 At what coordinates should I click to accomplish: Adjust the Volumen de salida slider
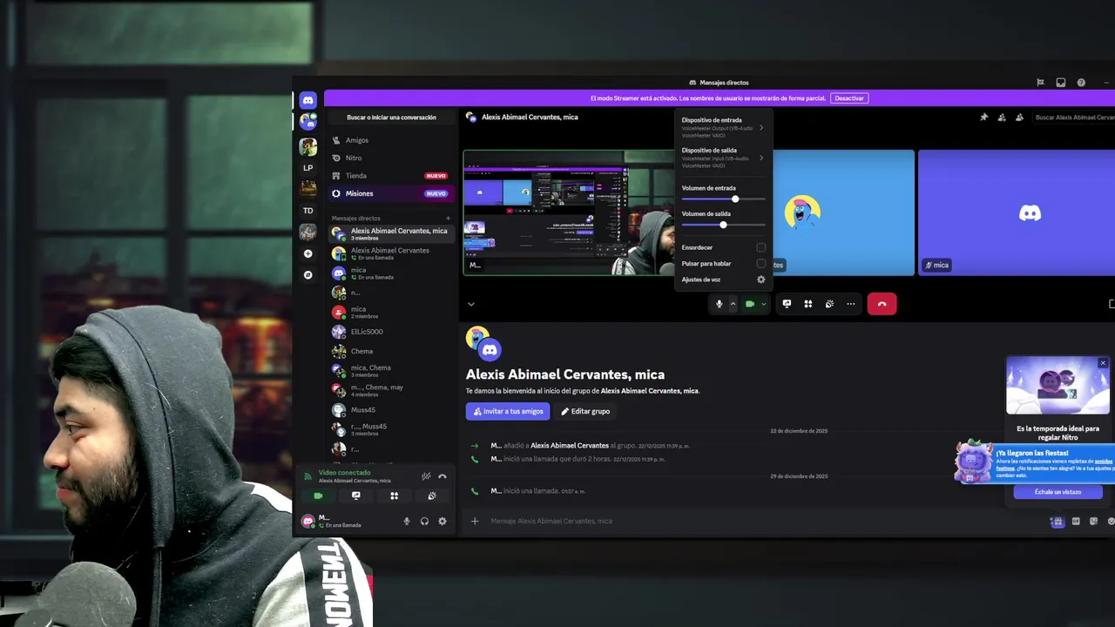coord(723,225)
